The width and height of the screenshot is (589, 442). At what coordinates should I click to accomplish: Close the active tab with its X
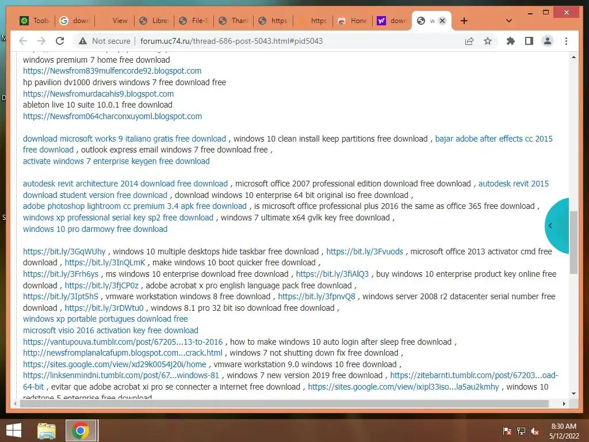click(x=442, y=21)
